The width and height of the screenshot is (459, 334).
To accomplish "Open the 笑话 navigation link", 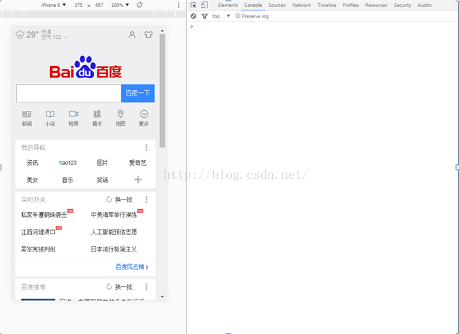I will (x=102, y=180).
